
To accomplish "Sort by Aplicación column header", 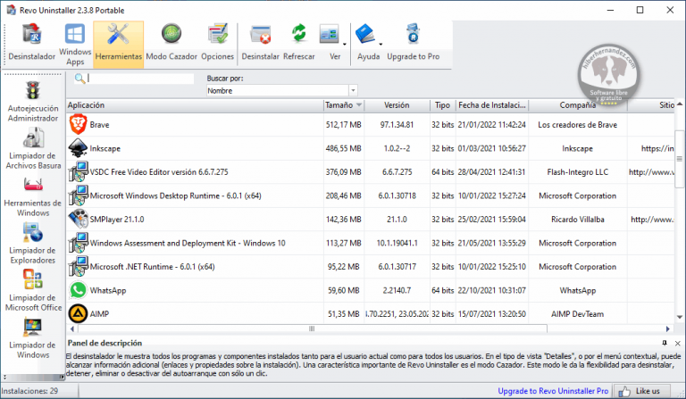I will 195,105.
